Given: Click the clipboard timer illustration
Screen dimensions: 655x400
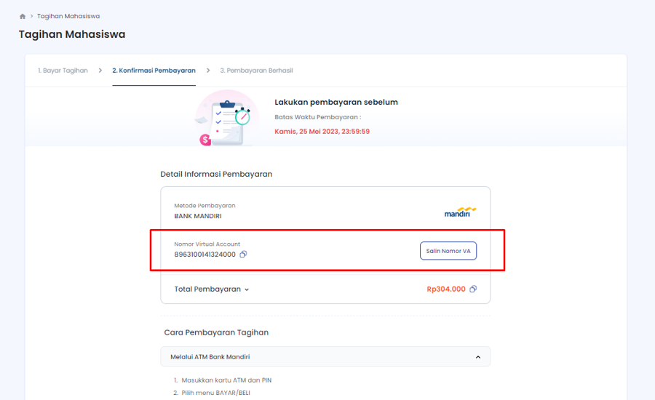Looking at the screenshot, I should point(226,119).
